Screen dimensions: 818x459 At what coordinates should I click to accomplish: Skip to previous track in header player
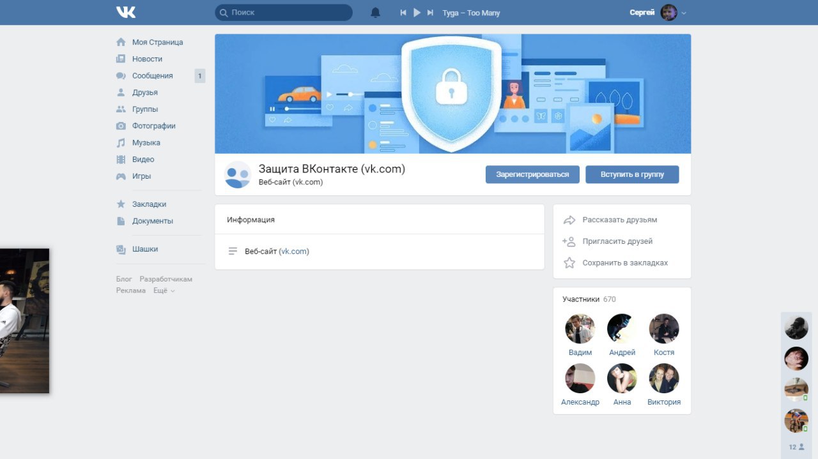click(x=403, y=13)
